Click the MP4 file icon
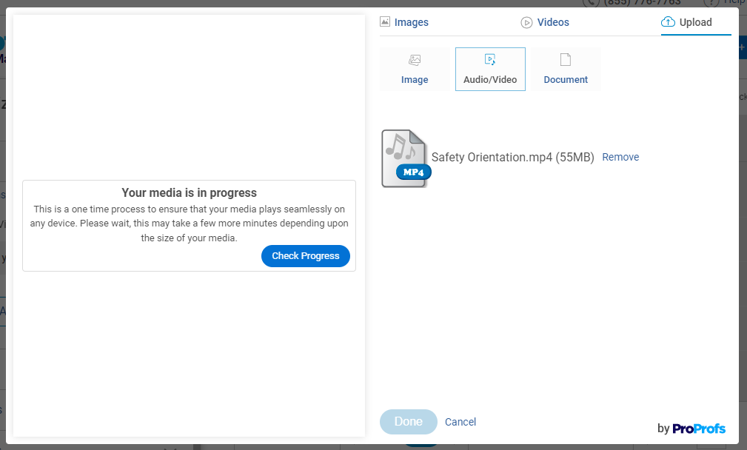The width and height of the screenshot is (747, 450). [x=405, y=158]
